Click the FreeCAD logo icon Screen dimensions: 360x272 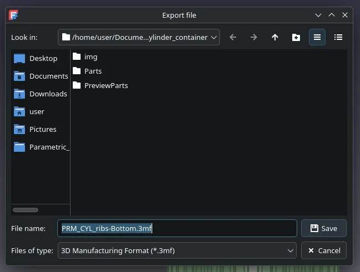13,15
